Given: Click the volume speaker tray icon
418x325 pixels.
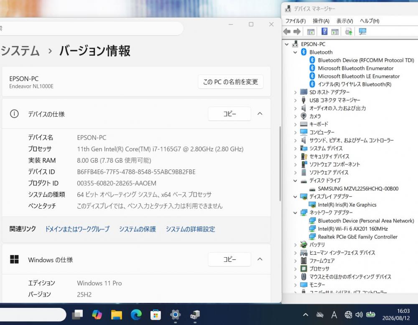Looking at the screenshot, I should (359, 315).
